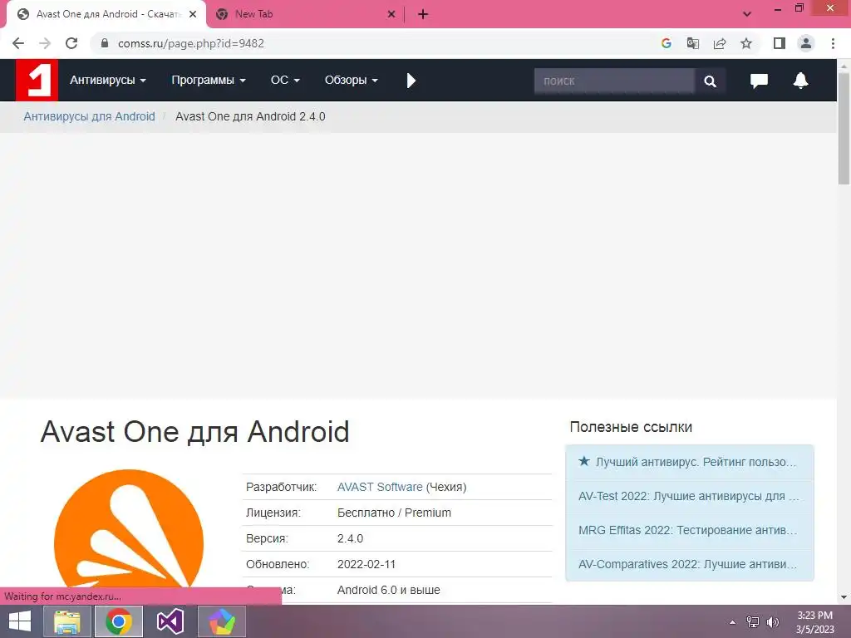The width and height of the screenshot is (851, 638).
Task: Close the Avast One tab
Action: (193, 15)
